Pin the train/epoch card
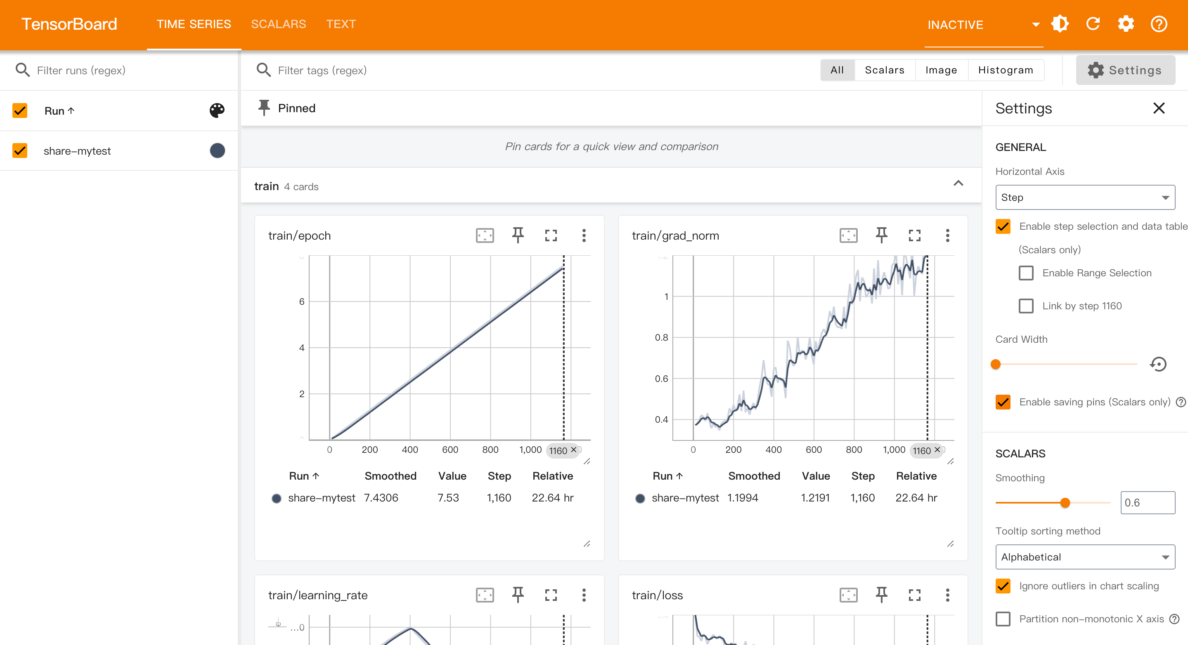 pyautogui.click(x=518, y=235)
